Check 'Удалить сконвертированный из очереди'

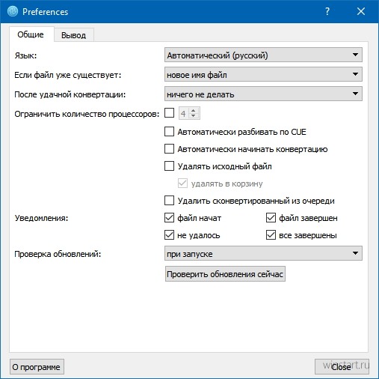tap(169, 201)
